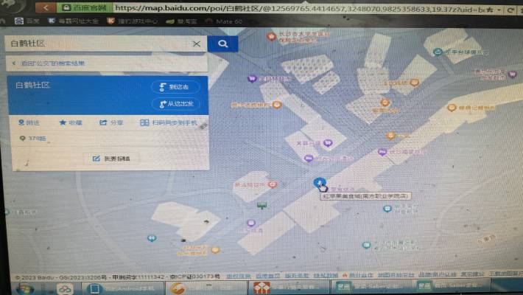Open the 隐私政策 footer link
This screenshot has width=523, height=295.
tap(326, 276)
